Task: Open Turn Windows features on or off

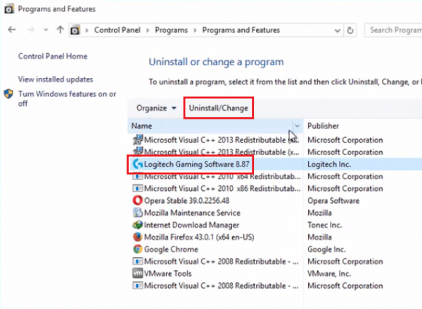Action: point(67,98)
